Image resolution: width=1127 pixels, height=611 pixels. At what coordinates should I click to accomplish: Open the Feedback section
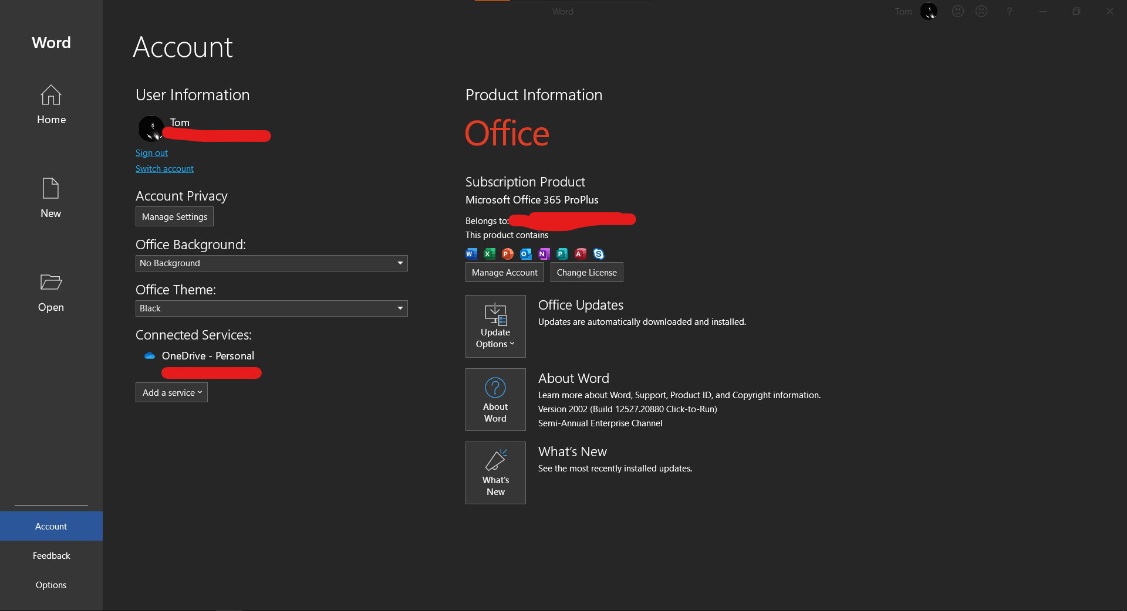tap(51, 555)
